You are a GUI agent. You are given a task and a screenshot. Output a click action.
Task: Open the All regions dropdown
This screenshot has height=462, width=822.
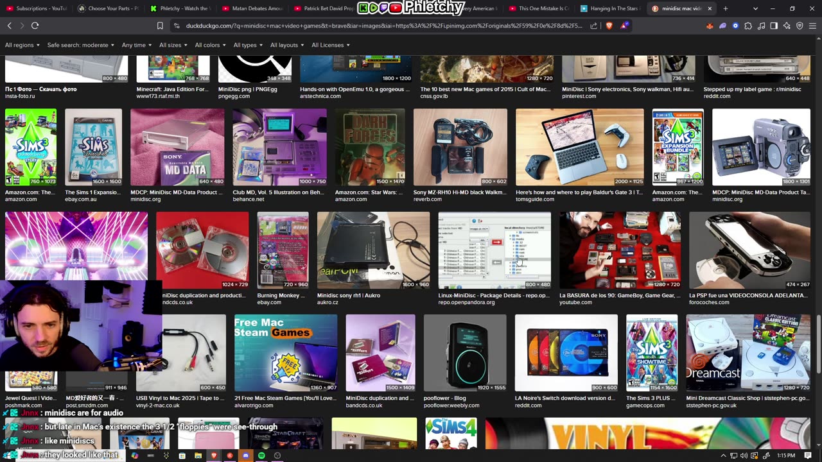[x=22, y=45]
